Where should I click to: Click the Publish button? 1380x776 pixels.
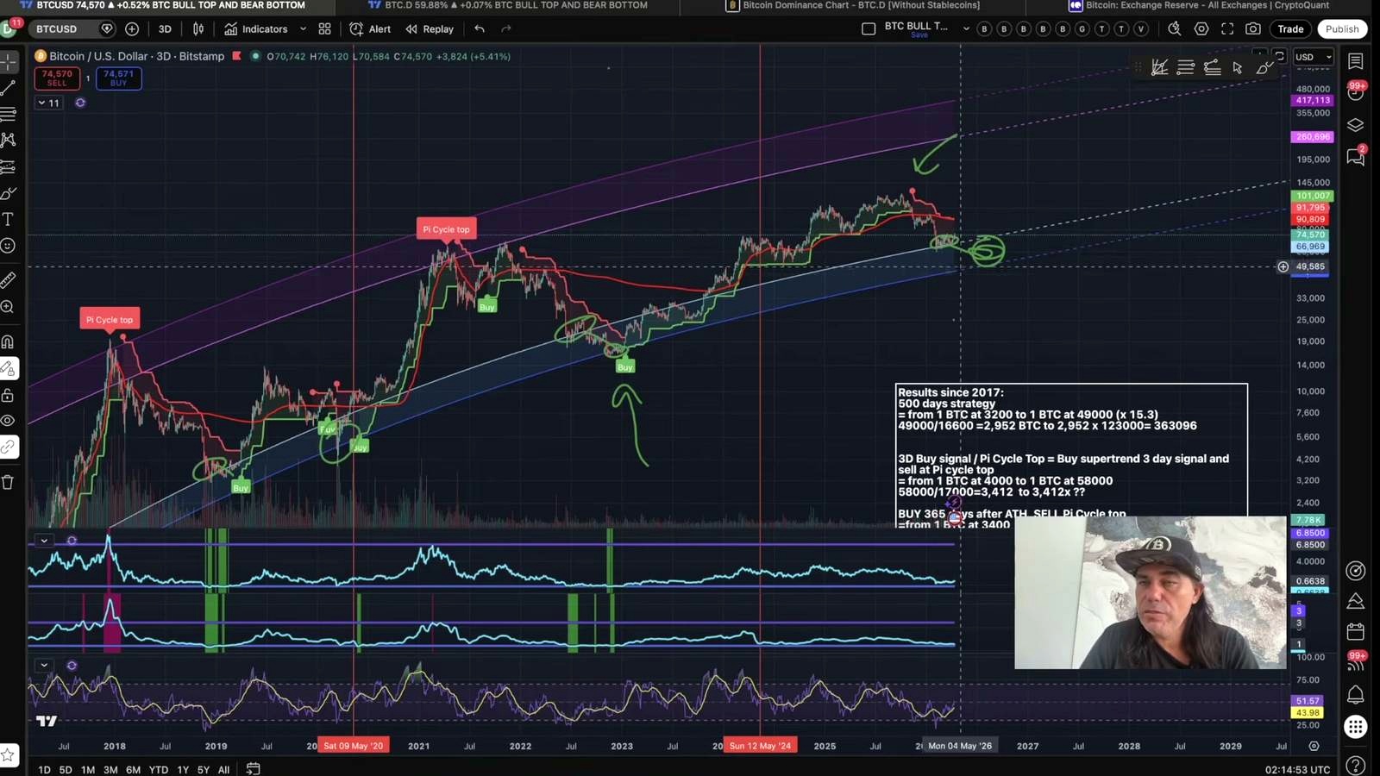click(x=1342, y=29)
